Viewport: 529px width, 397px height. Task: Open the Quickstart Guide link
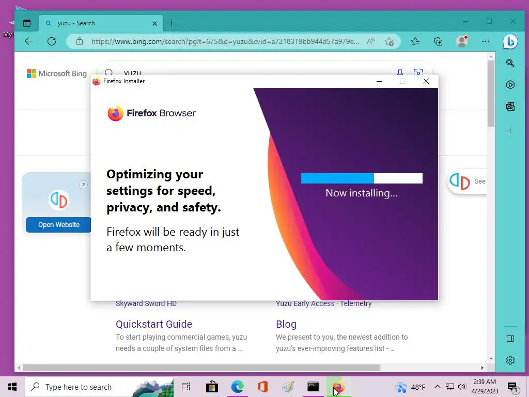coord(154,324)
